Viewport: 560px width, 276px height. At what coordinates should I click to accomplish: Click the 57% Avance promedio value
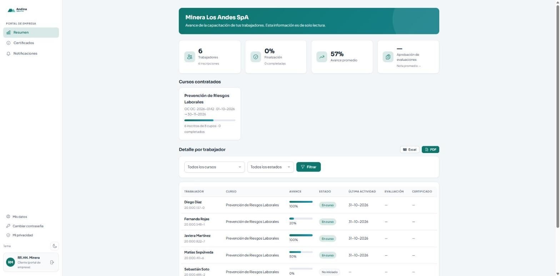pos(337,54)
